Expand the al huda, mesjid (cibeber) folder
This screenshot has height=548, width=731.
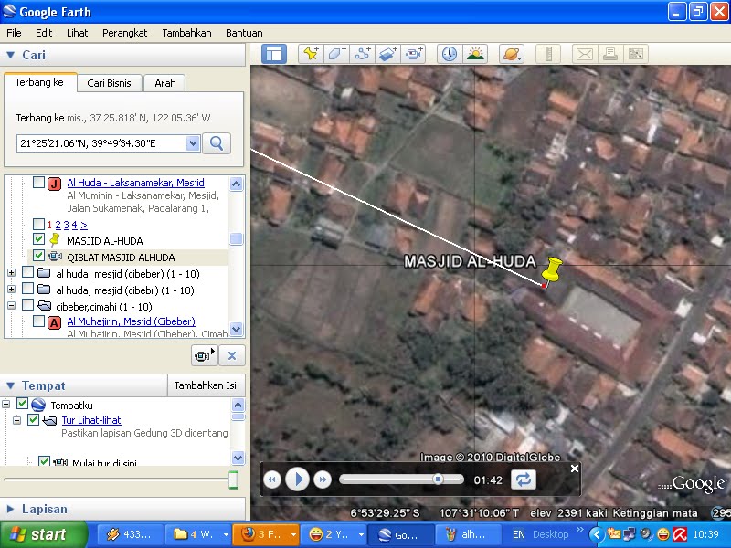coord(11,272)
